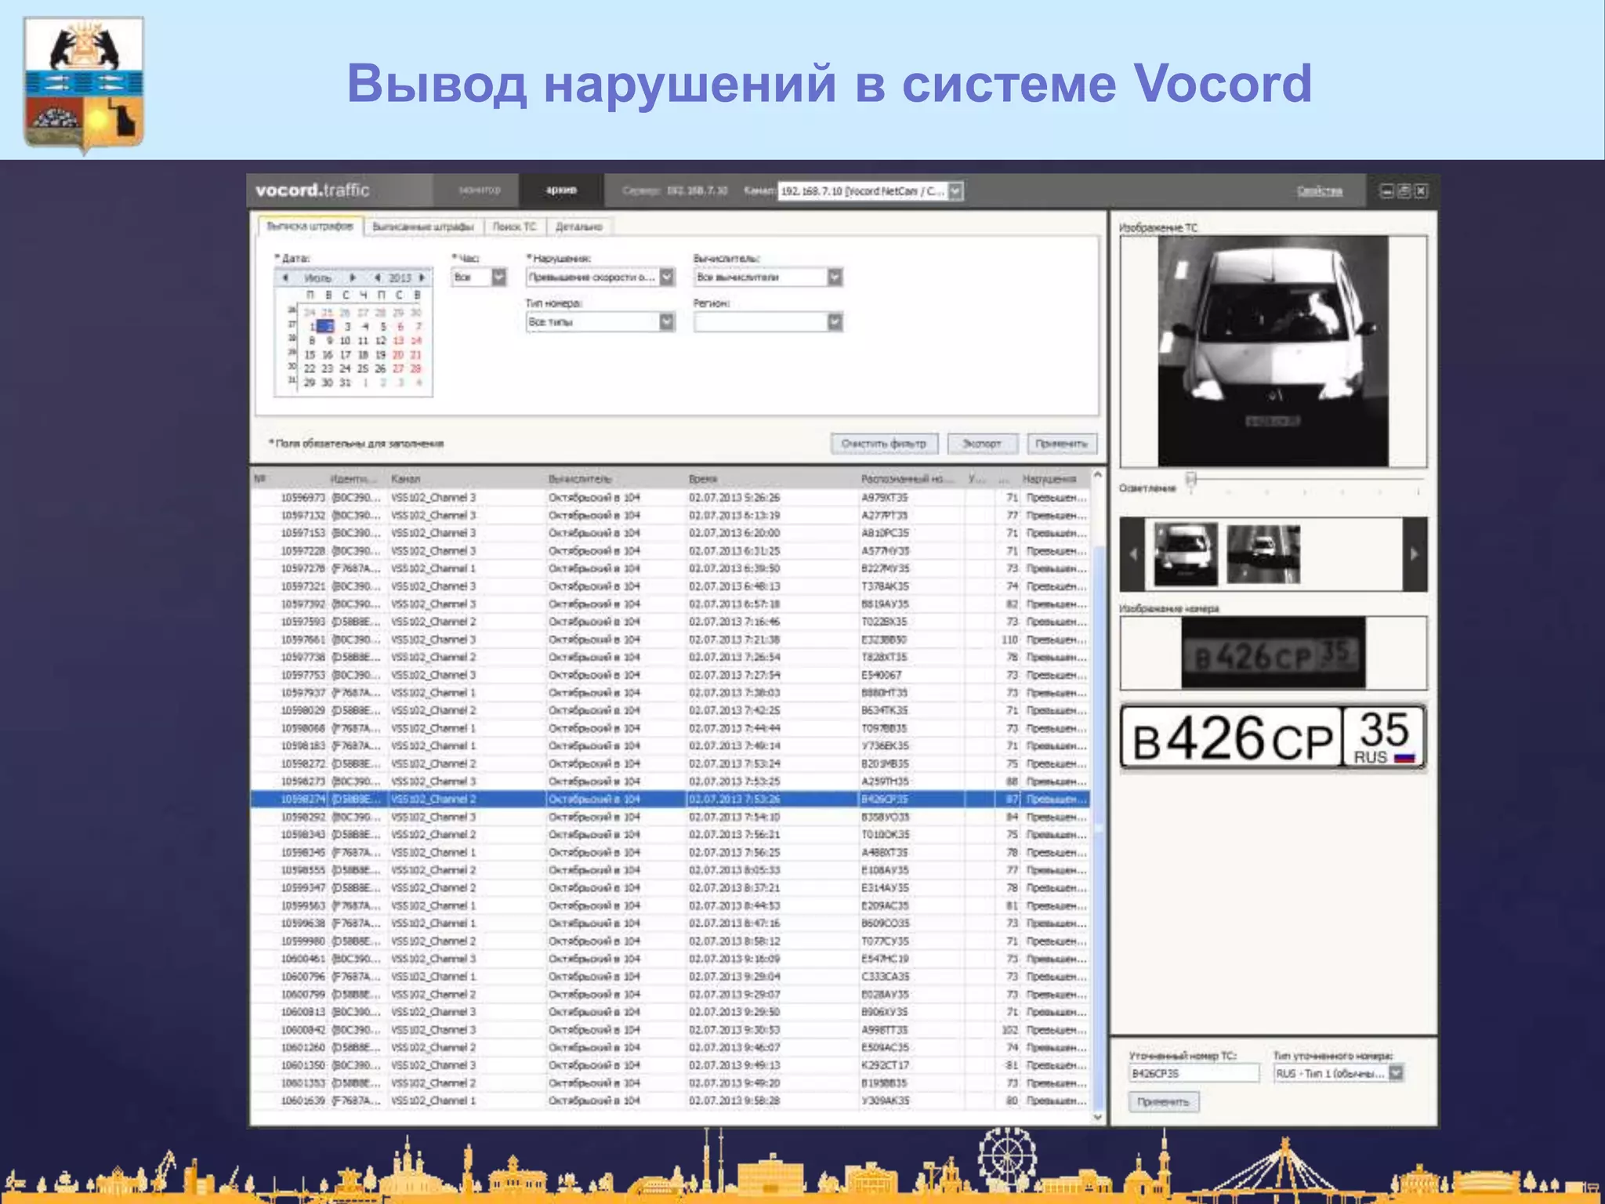Select day 10 in the calendar

pos(345,341)
